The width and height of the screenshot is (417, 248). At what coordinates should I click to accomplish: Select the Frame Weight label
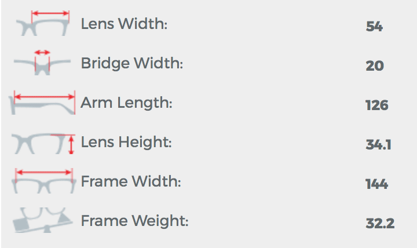[134, 221]
